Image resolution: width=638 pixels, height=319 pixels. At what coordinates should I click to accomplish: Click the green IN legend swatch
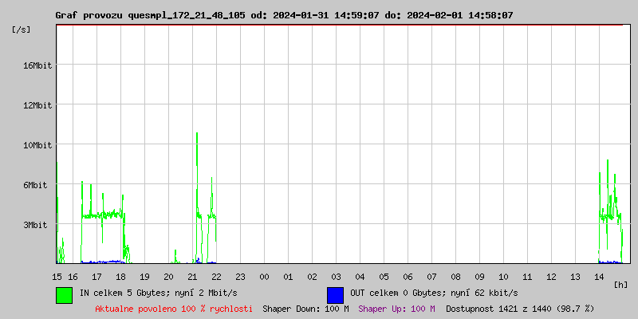[x=64, y=294]
